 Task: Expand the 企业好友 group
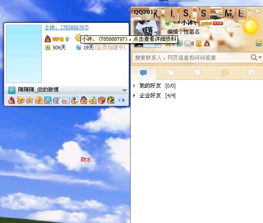tap(134, 96)
